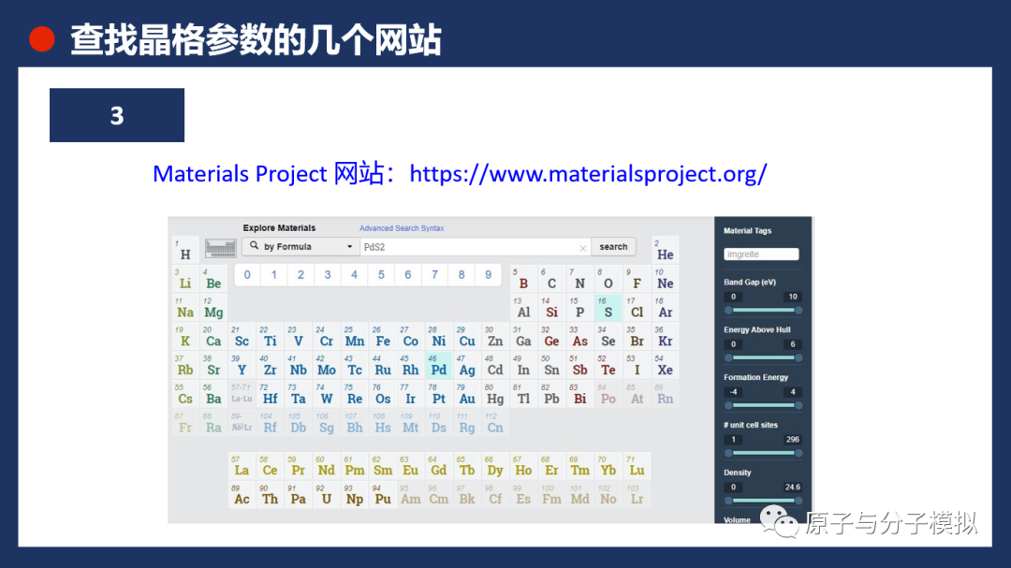Select lutetium Lu element tile
1011x568 pixels.
[x=637, y=466]
